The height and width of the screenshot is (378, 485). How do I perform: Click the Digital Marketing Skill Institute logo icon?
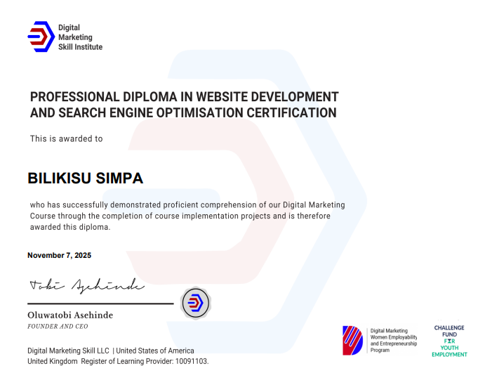click(40, 37)
